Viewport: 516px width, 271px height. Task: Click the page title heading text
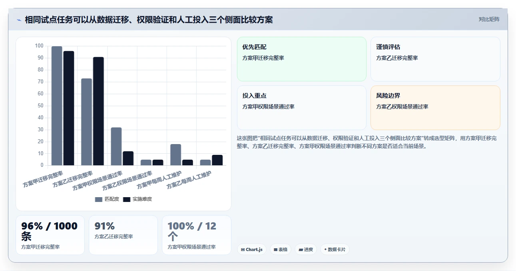point(149,20)
